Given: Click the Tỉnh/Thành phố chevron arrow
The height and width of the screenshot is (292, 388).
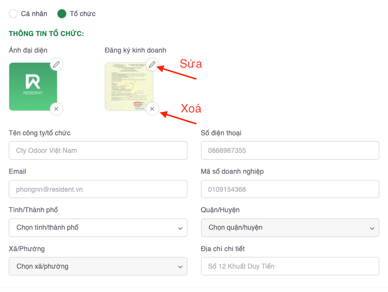Looking at the screenshot, I should tap(180, 228).
